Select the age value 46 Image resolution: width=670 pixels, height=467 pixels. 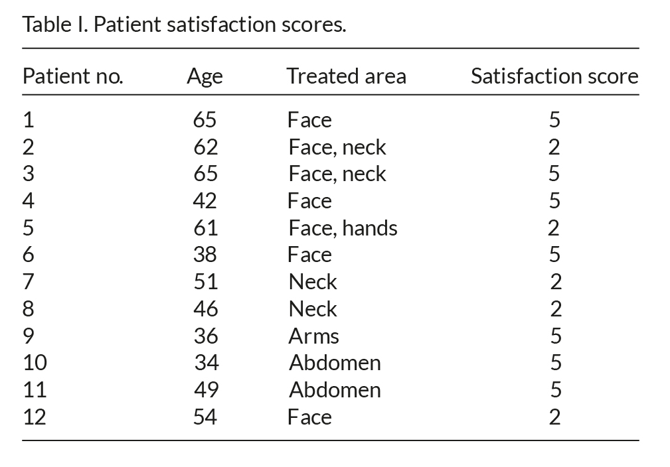click(206, 309)
